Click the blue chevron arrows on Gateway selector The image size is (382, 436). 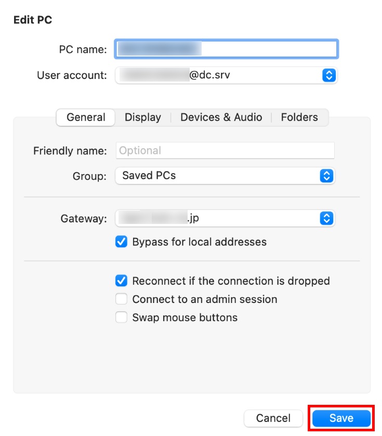point(326,219)
